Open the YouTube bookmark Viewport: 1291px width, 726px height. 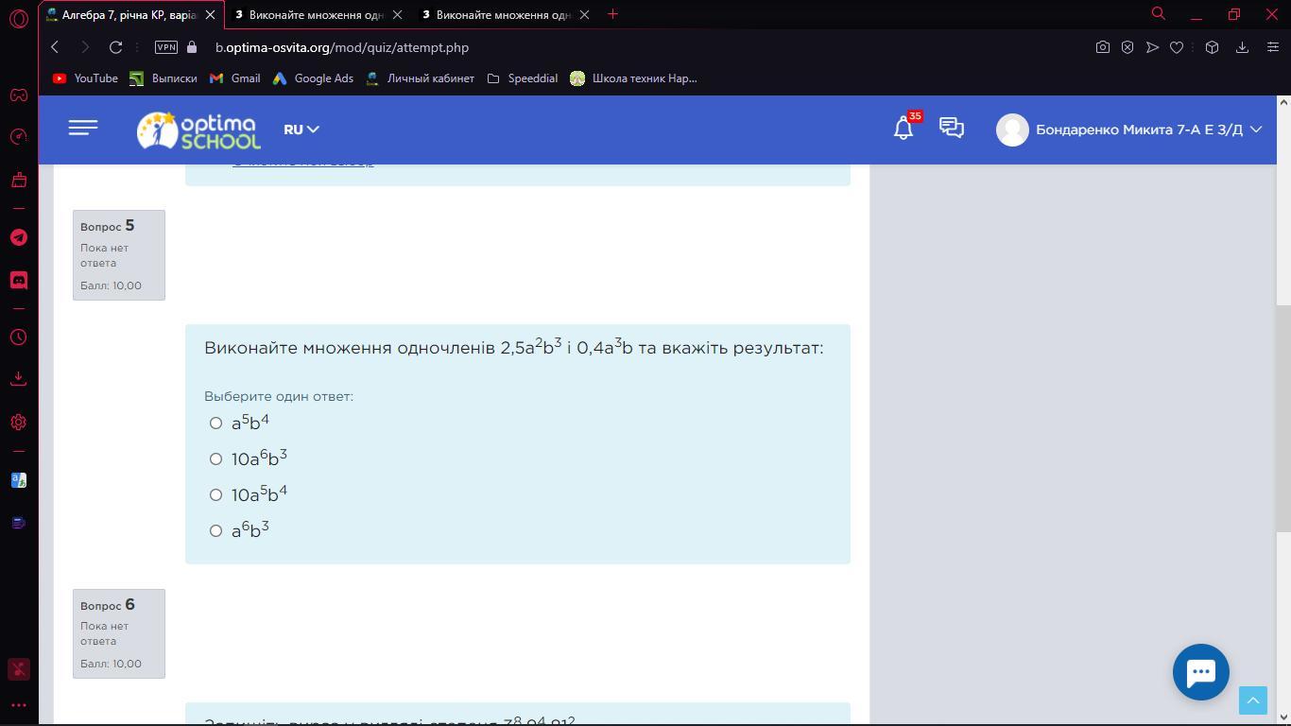coord(85,78)
